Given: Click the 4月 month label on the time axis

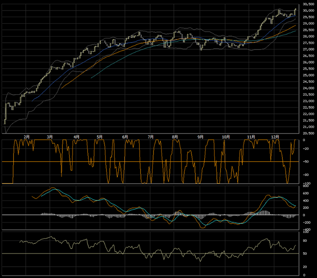Looking at the screenshot, I should [76, 137].
